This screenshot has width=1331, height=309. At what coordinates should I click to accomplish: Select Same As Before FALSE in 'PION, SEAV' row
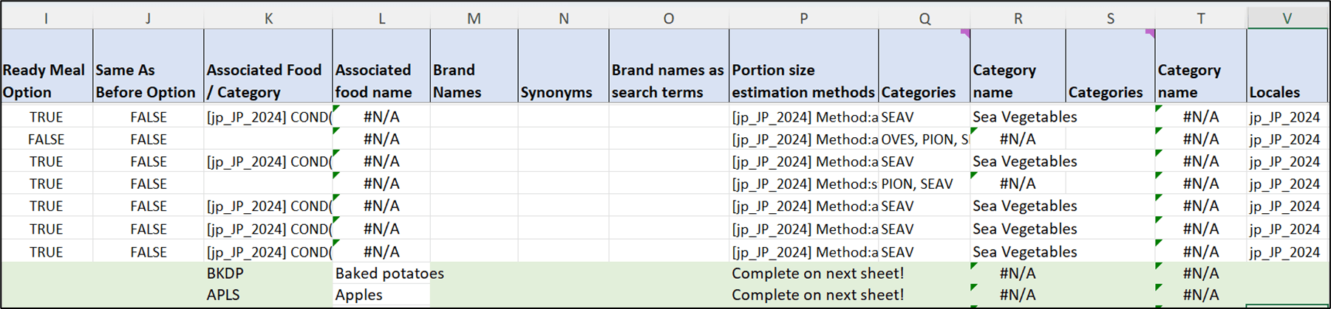coord(148,184)
